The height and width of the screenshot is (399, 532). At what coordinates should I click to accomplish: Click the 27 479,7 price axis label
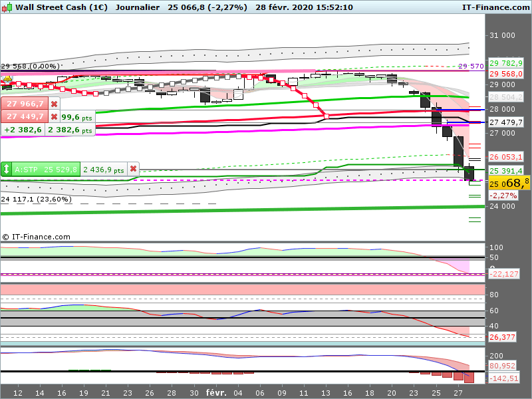[x=507, y=122]
